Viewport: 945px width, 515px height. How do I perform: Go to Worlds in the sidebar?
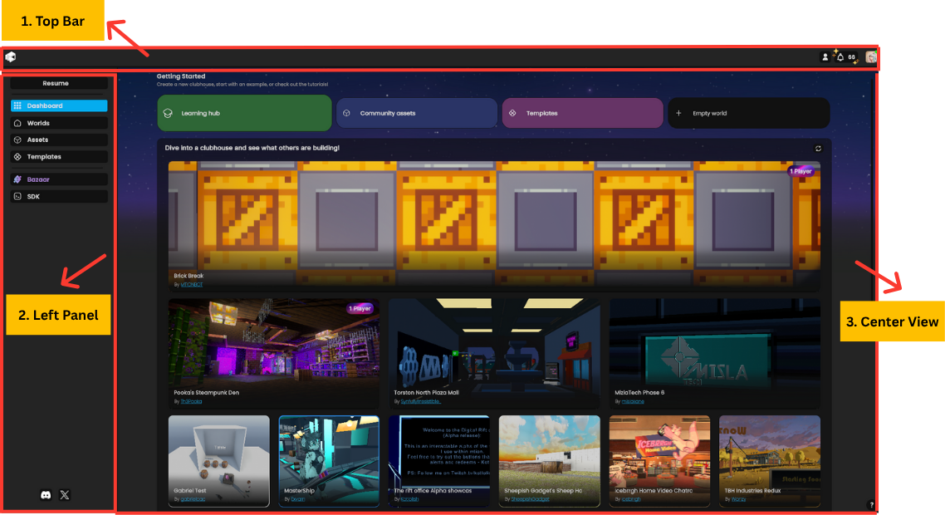click(x=59, y=123)
